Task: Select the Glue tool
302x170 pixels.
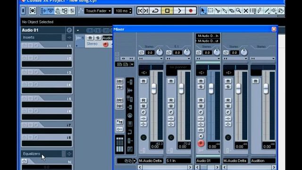Action: pos(225,11)
